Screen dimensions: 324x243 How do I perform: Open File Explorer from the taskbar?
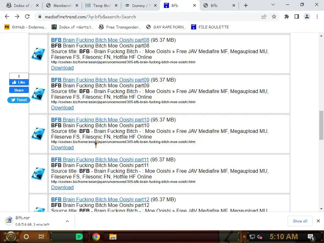[x=113, y=237]
